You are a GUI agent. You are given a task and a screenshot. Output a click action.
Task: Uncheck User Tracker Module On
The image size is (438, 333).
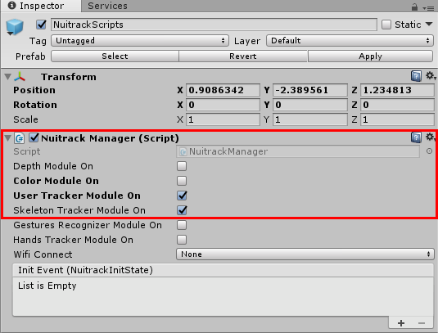[182, 196]
